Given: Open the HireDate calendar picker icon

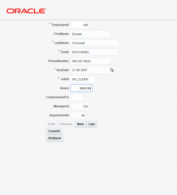Looking at the screenshot, I should pyautogui.click(x=112, y=70).
